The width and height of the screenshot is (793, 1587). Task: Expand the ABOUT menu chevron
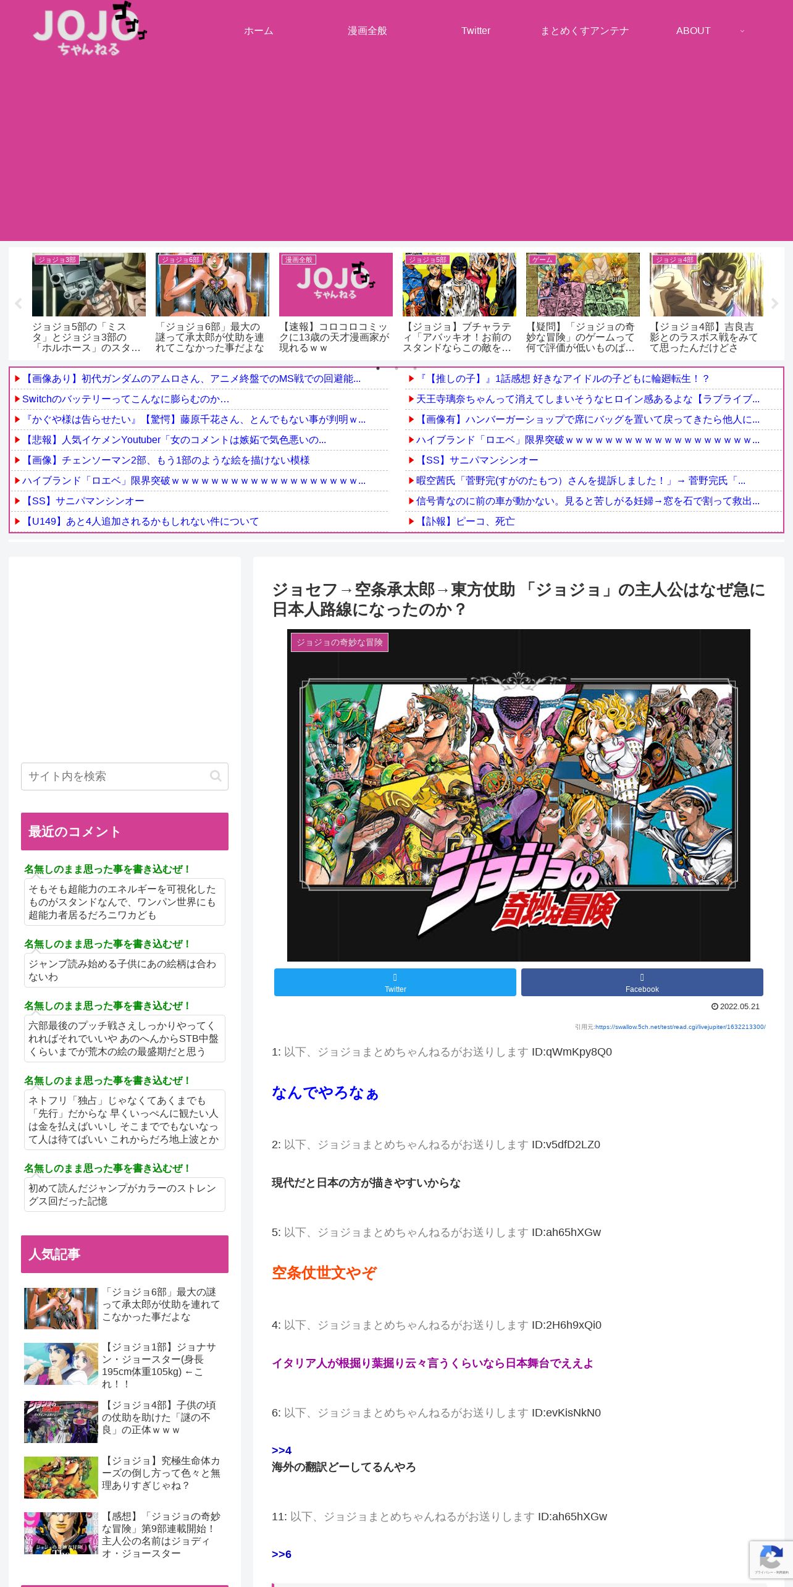tap(742, 31)
